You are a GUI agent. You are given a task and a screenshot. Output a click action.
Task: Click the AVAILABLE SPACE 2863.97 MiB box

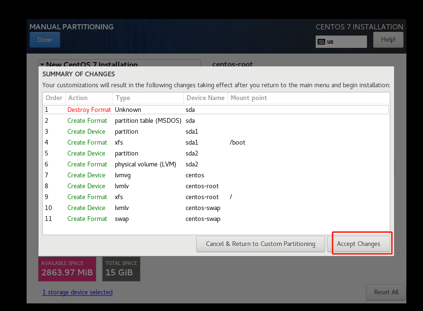[x=67, y=269]
